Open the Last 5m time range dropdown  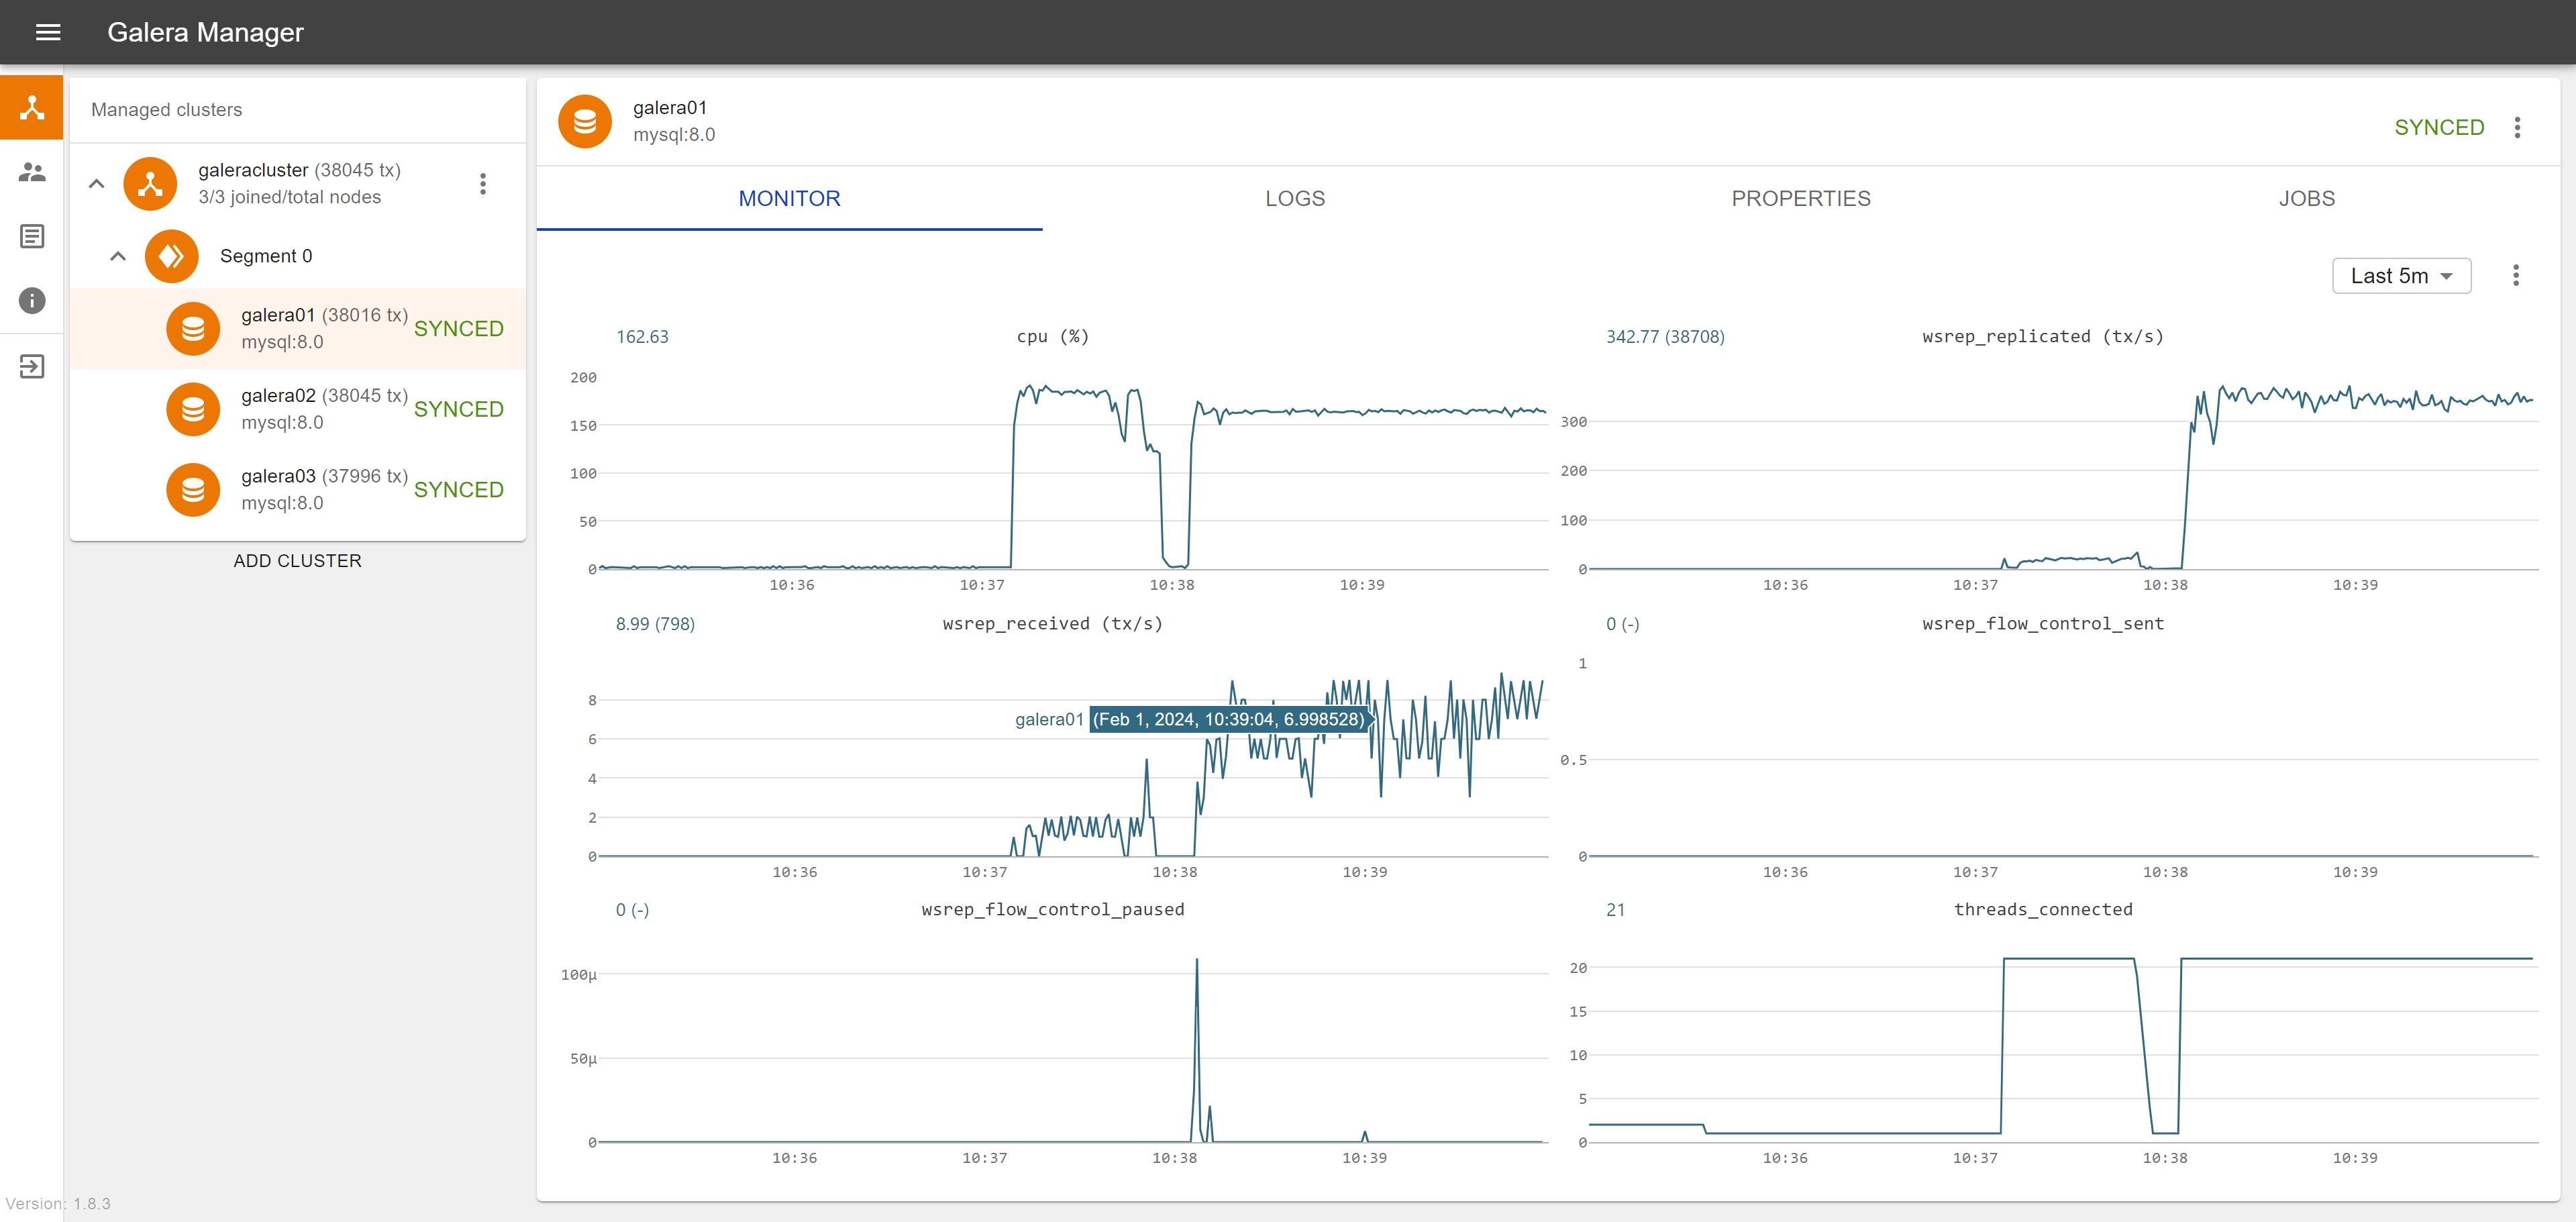(2400, 276)
